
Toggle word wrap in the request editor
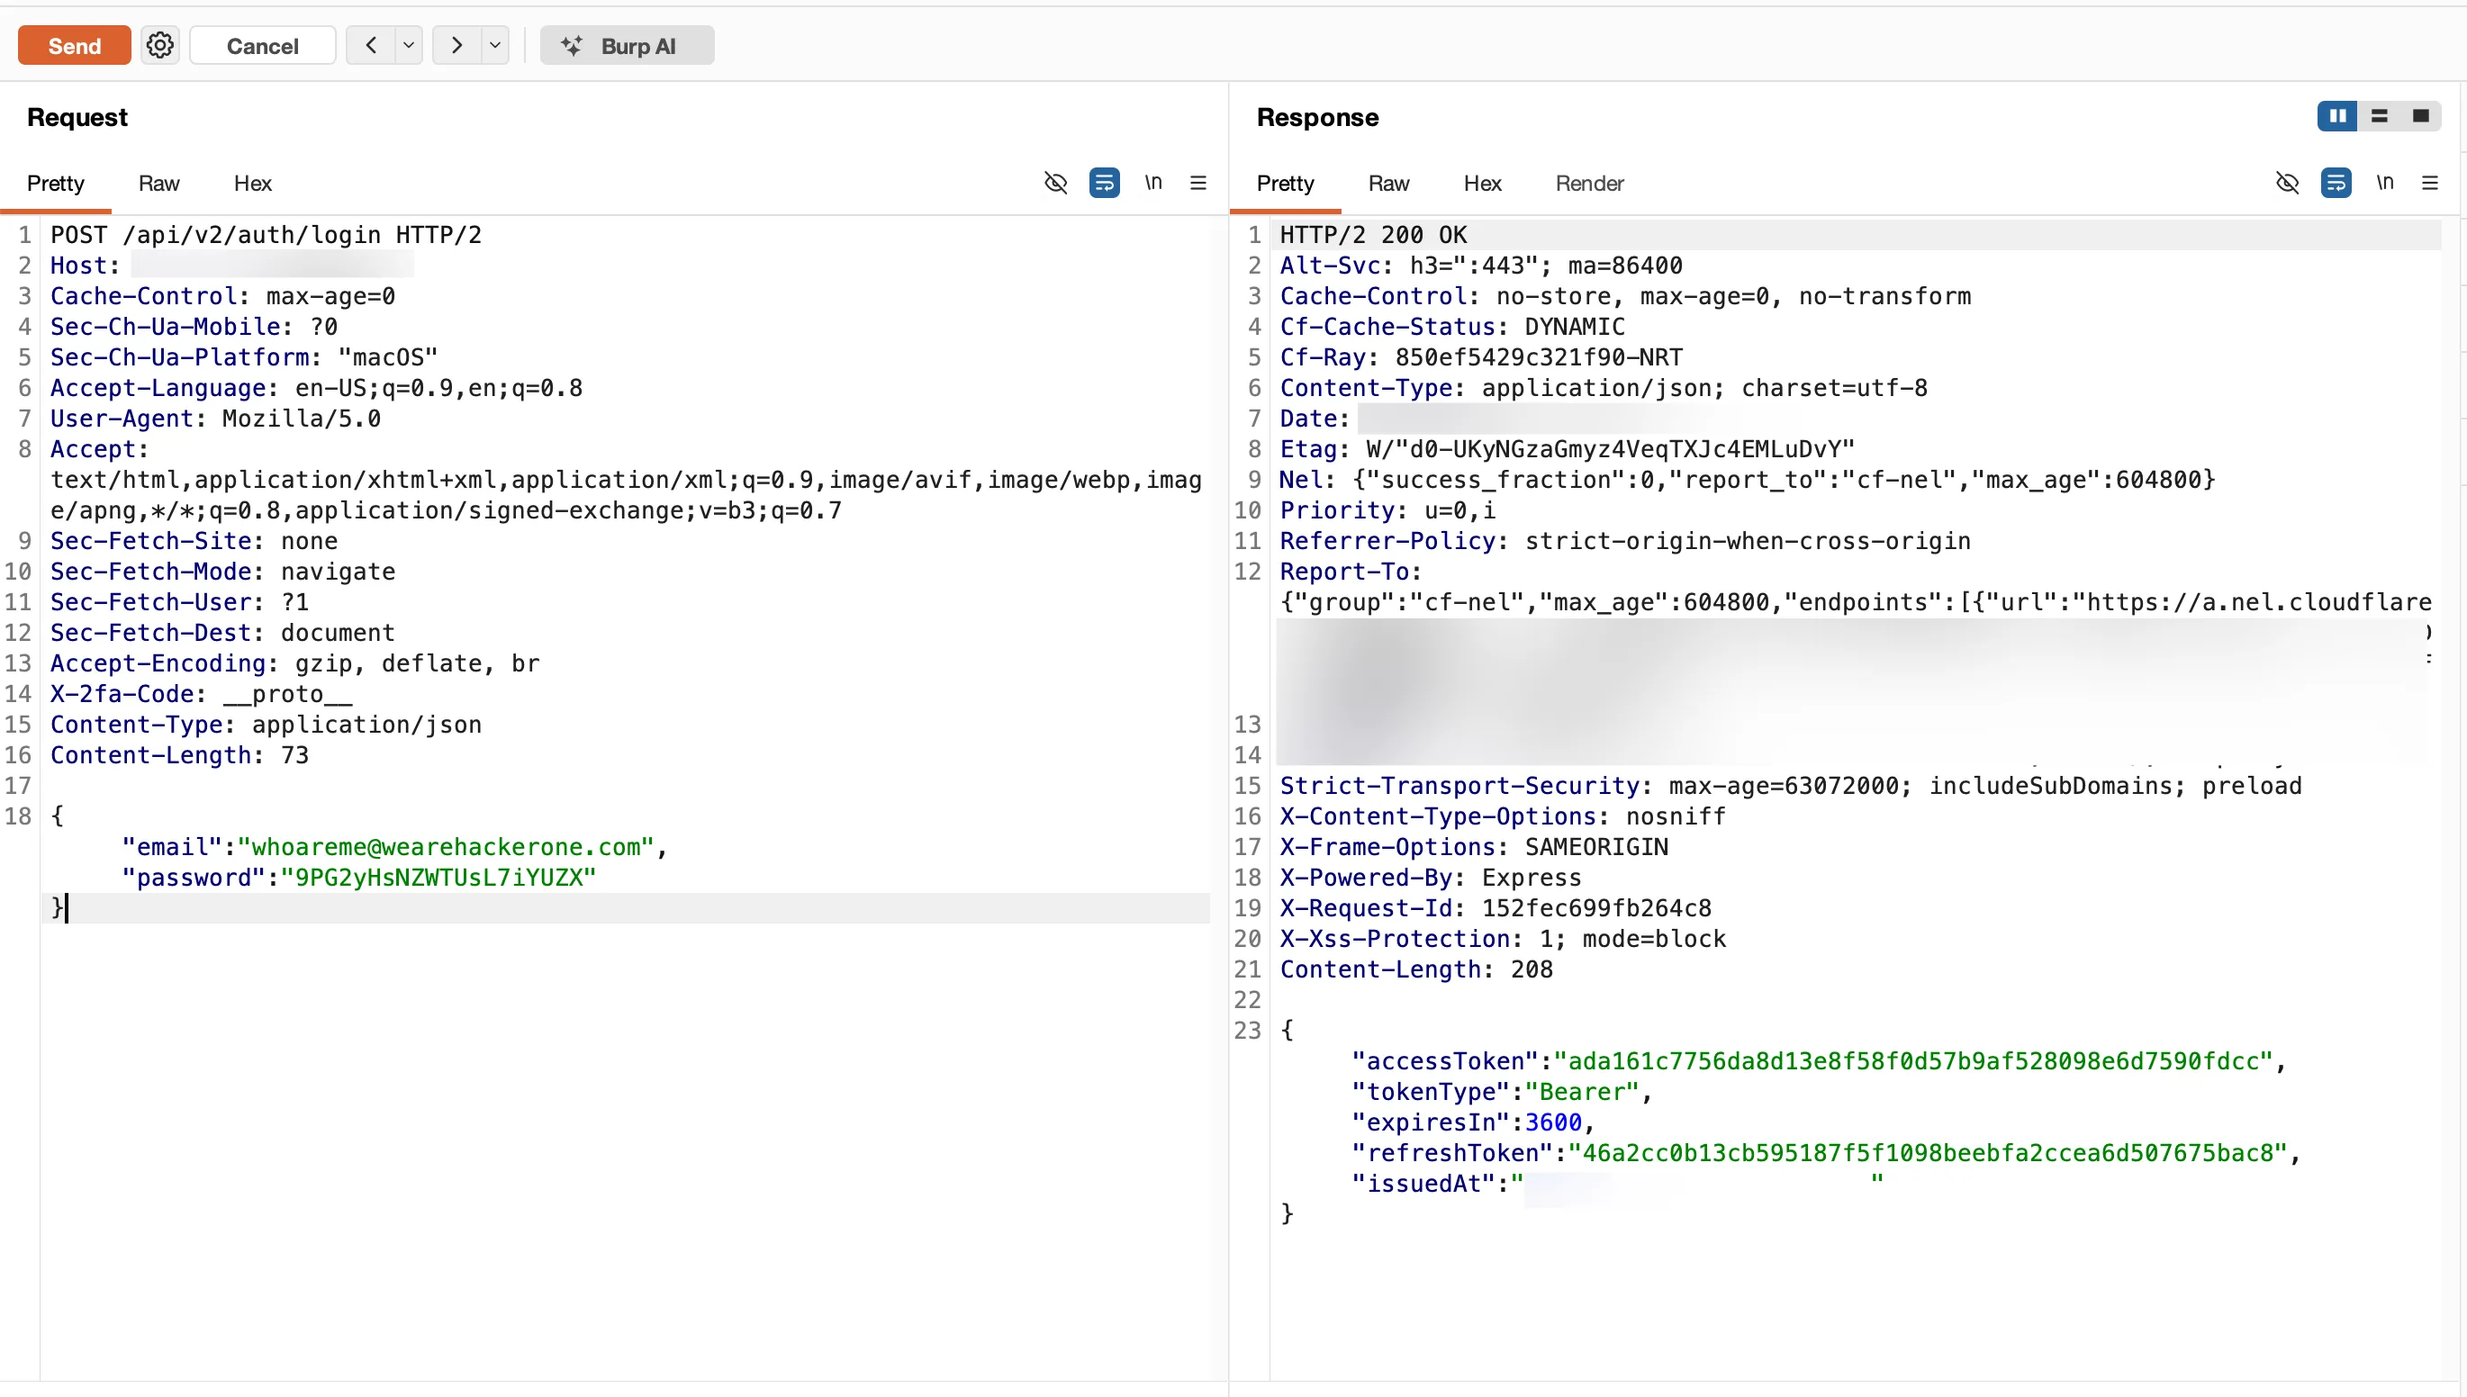tap(1106, 183)
